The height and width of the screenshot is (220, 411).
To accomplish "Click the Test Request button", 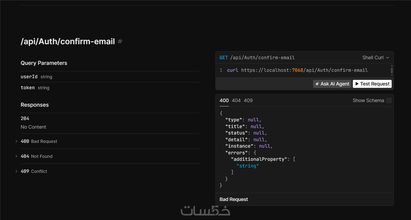I will click(x=372, y=84).
